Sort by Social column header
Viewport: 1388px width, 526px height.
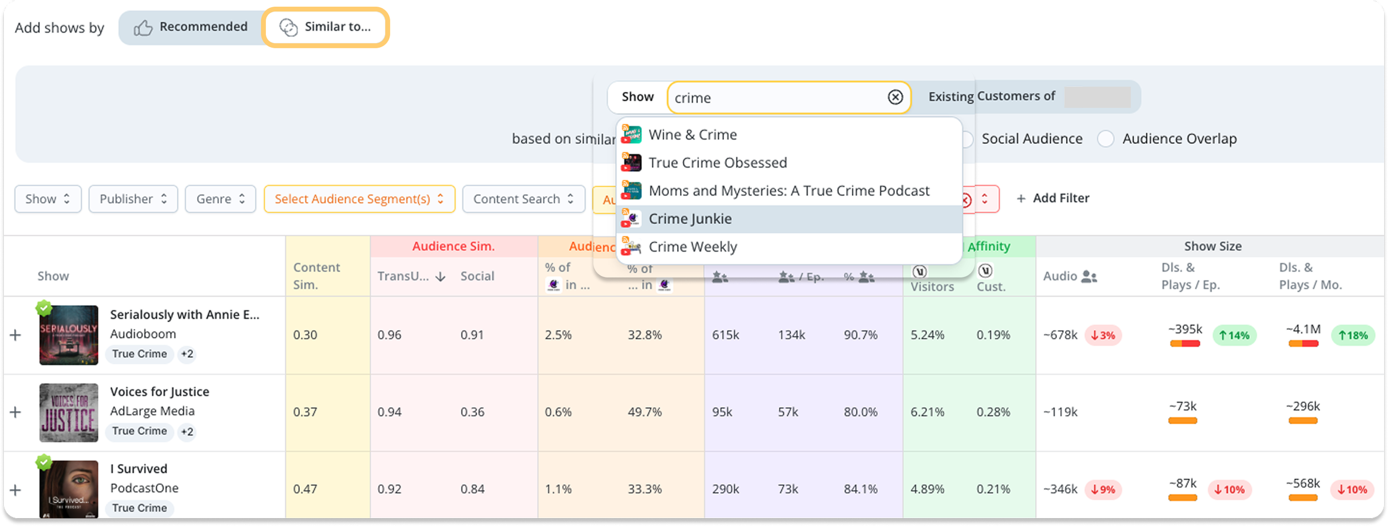click(477, 276)
